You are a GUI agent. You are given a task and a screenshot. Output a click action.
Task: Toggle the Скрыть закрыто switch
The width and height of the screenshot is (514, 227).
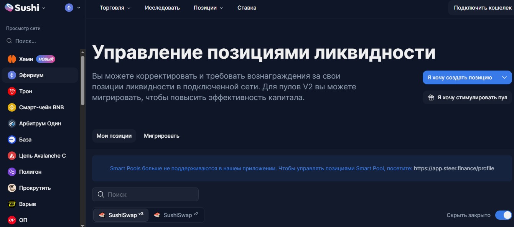(x=503, y=215)
